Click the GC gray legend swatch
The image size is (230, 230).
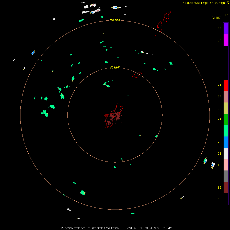226,176
